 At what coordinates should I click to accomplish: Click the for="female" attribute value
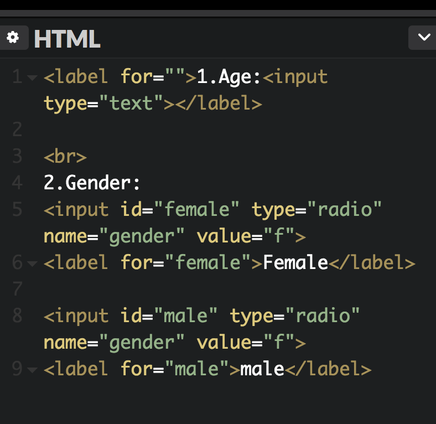click(x=207, y=262)
